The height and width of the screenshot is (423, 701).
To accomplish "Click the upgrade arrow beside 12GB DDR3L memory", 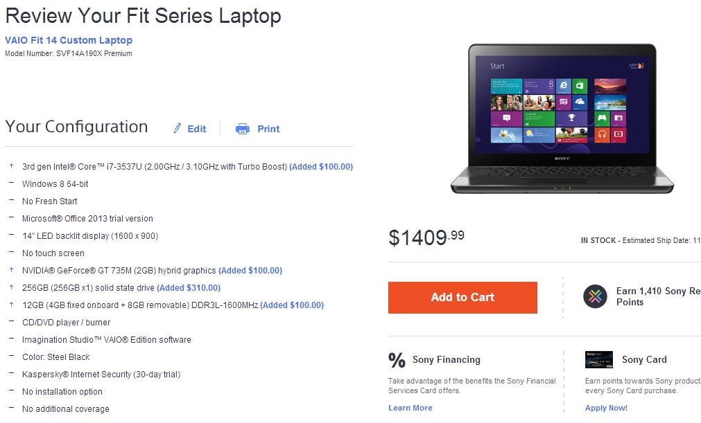I will (x=11, y=305).
